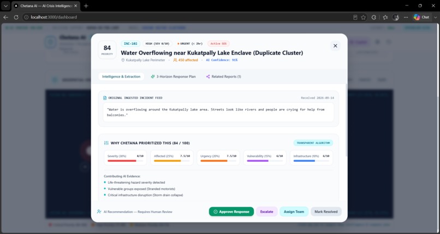Image resolution: width=440 pixels, height=234 pixels.
Task: Click the 3-Horizon Response Plan tab icon
Action: click(153, 77)
